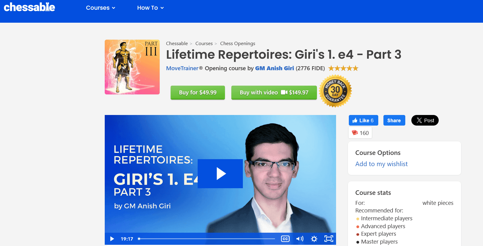Like the course with thumbs-up button
This screenshot has height=246, width=483.
(363, 120)
